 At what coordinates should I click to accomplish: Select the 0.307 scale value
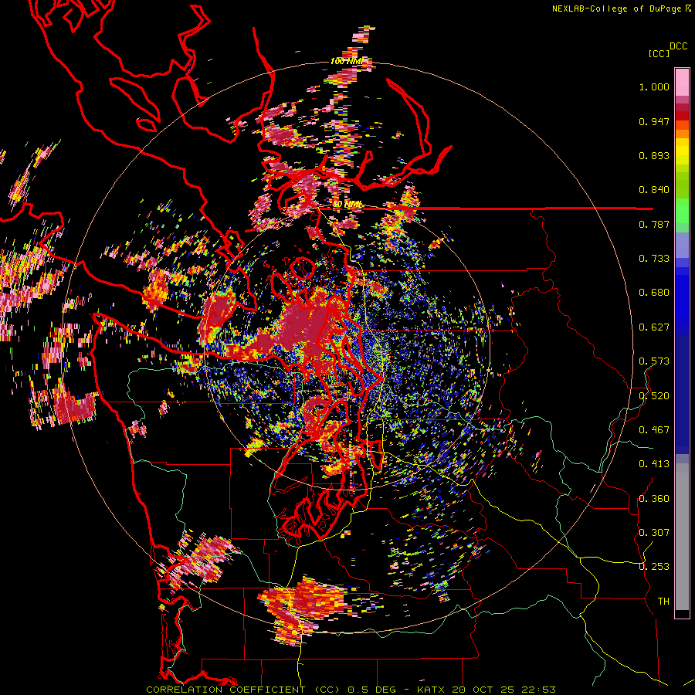654,533
